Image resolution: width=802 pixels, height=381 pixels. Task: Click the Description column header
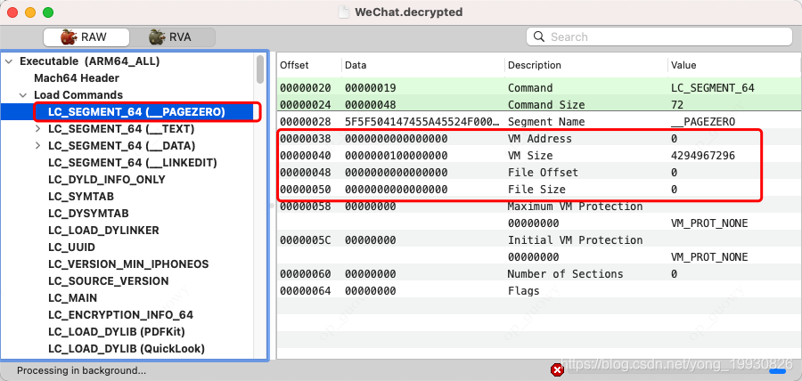pyautogui.click(x=535, y=65)
